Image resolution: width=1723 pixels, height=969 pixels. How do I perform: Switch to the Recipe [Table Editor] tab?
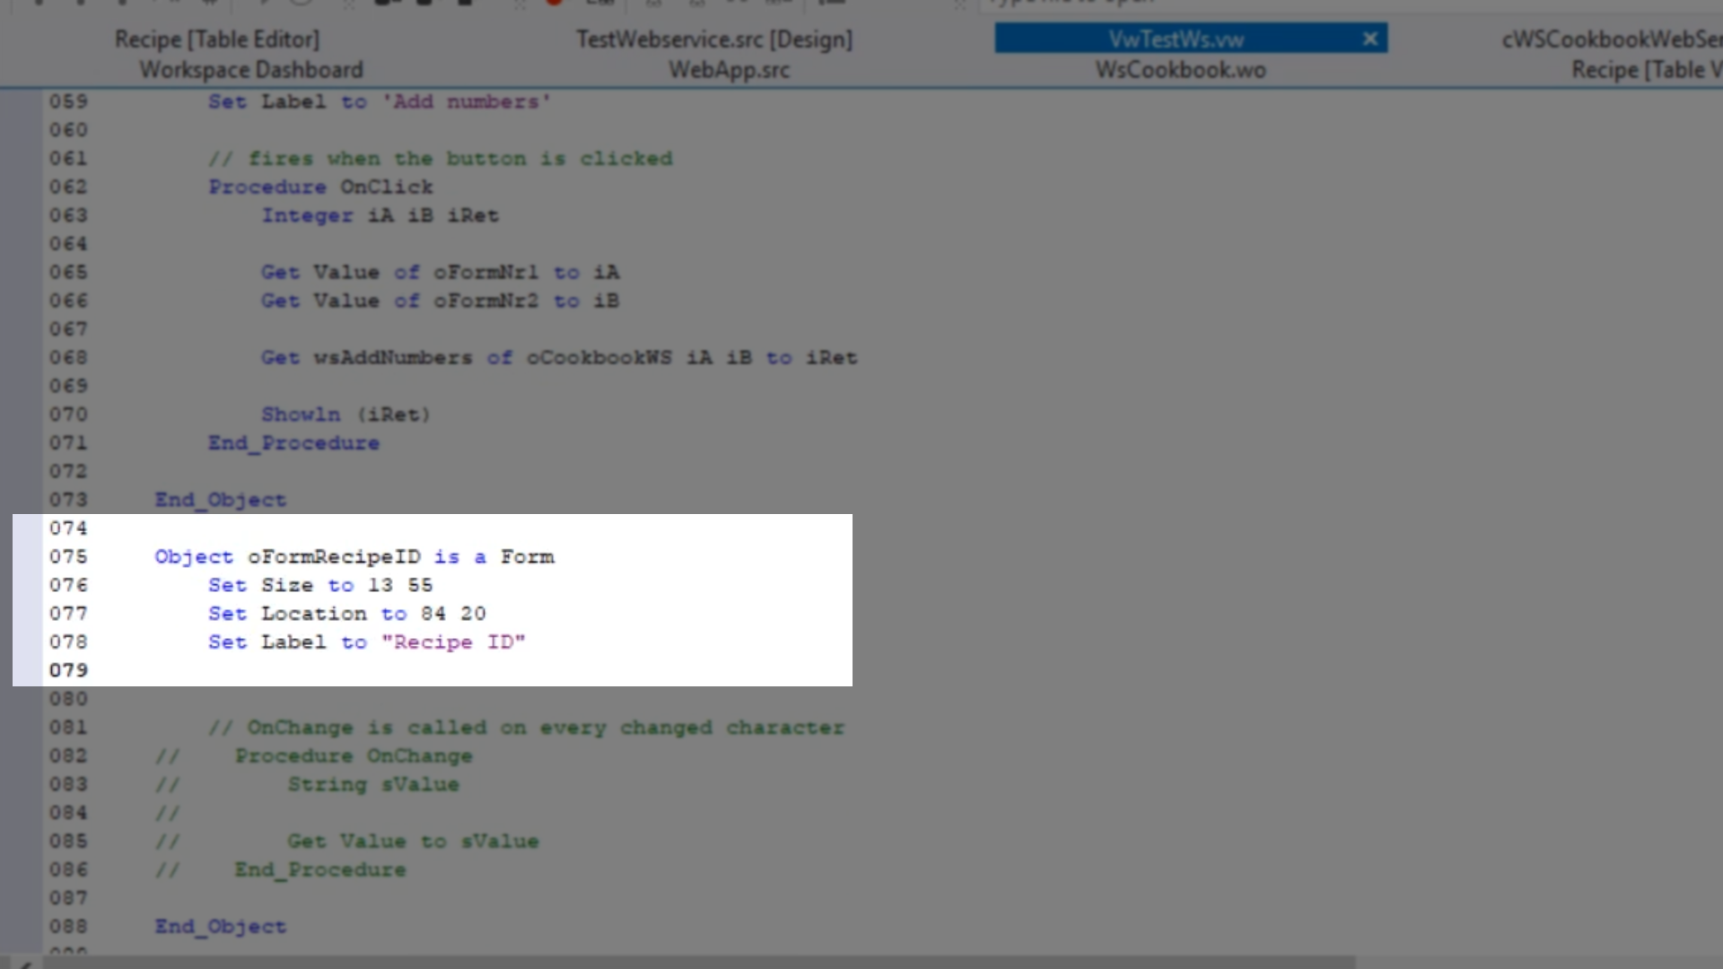(216, 39)
